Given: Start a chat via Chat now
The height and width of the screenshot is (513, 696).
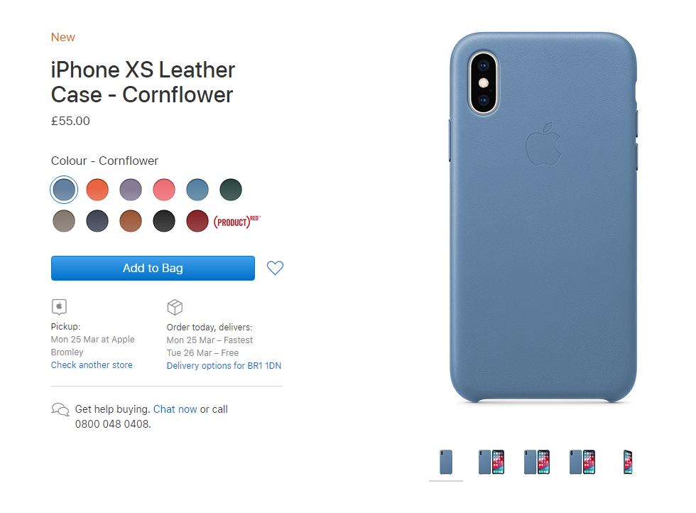Looking at the screenshot, I should click(175, 409).
